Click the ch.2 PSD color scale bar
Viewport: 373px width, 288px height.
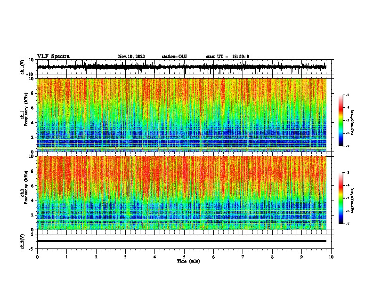tap(341, 198)
